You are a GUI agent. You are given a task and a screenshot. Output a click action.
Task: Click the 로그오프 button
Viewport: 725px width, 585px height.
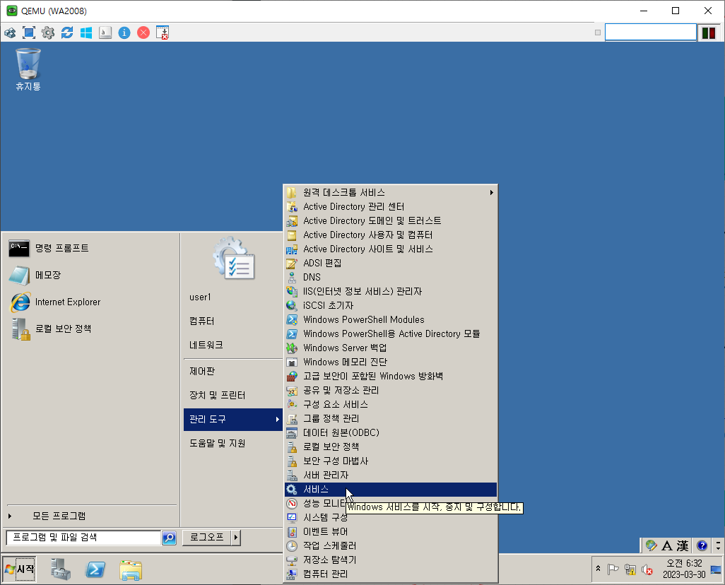coord(206,538)
